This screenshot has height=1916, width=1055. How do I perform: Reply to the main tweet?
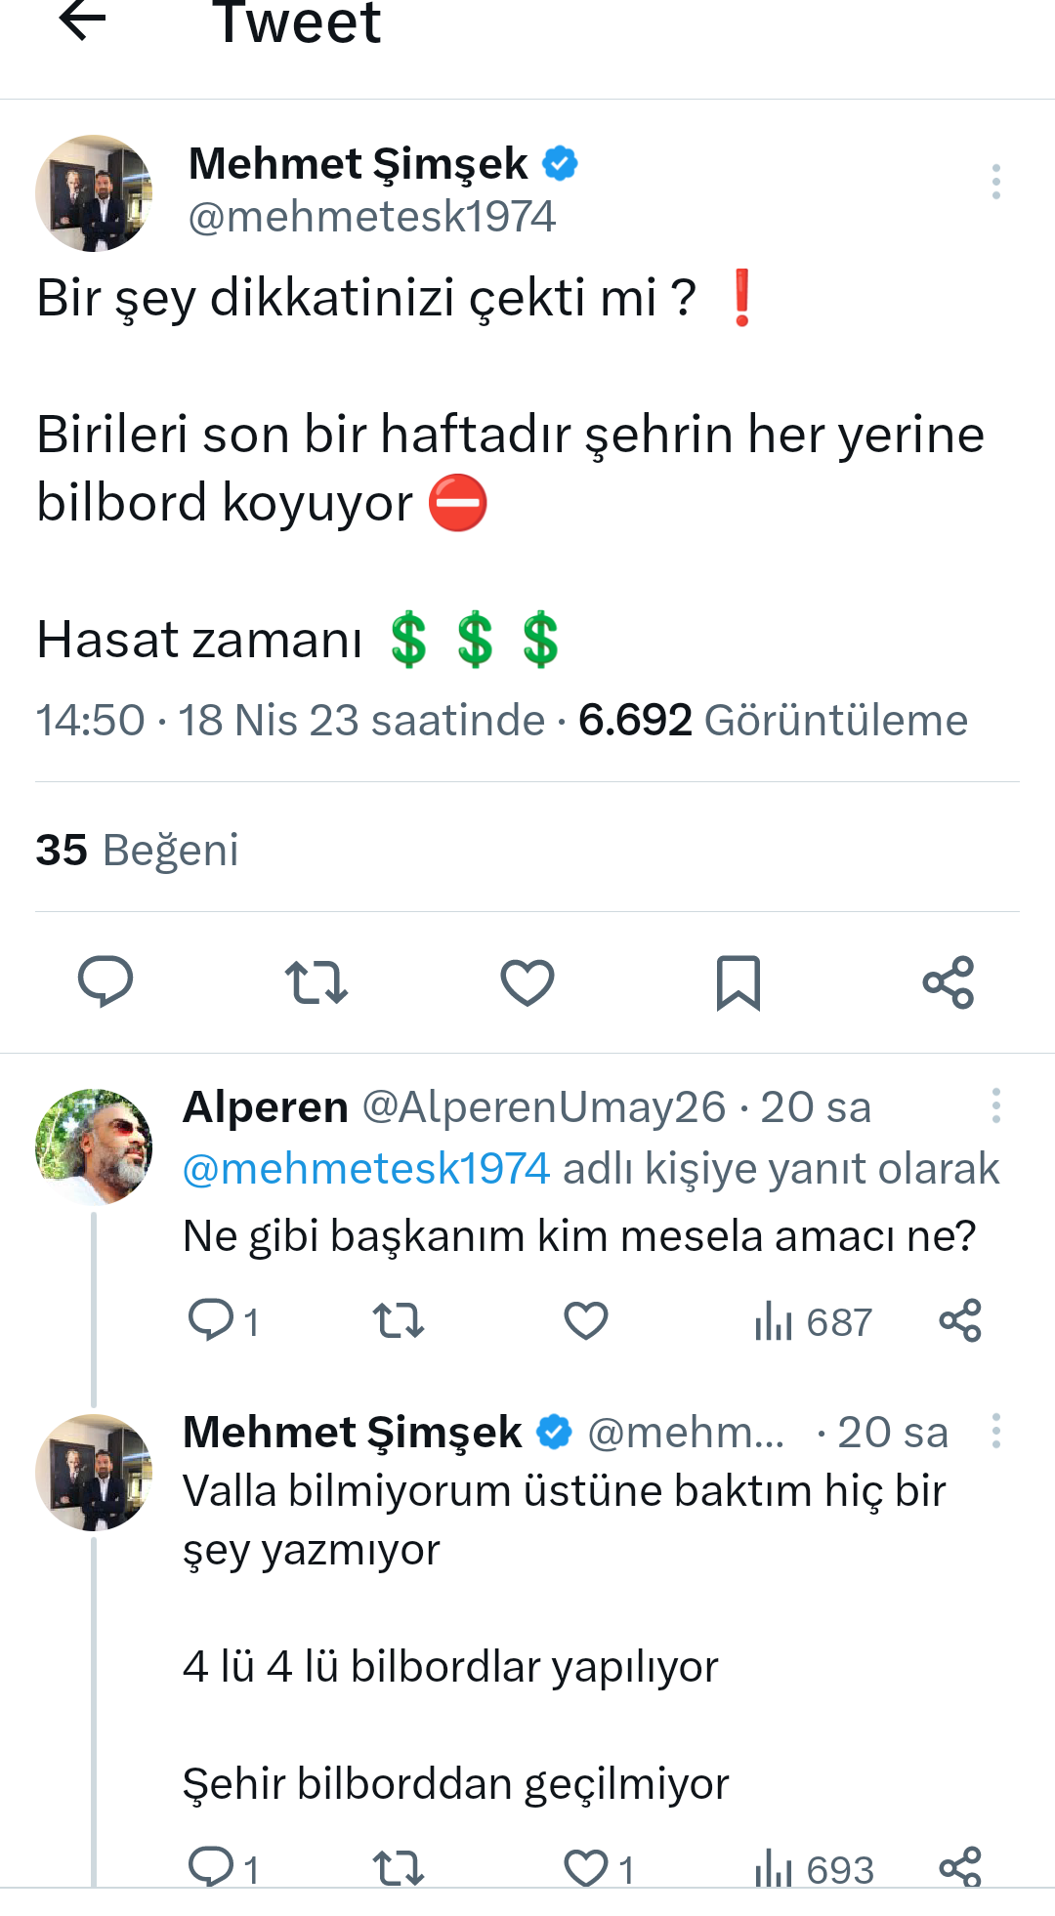pyautogui.click(x=105, y=981)
